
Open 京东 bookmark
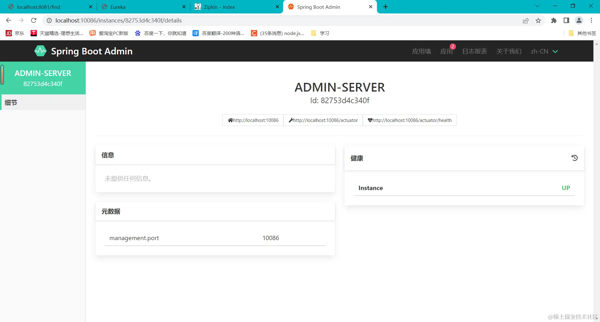coord(15,33)
